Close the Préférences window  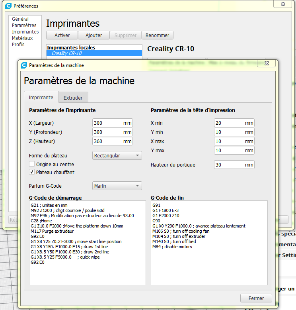tap(283, 4)
